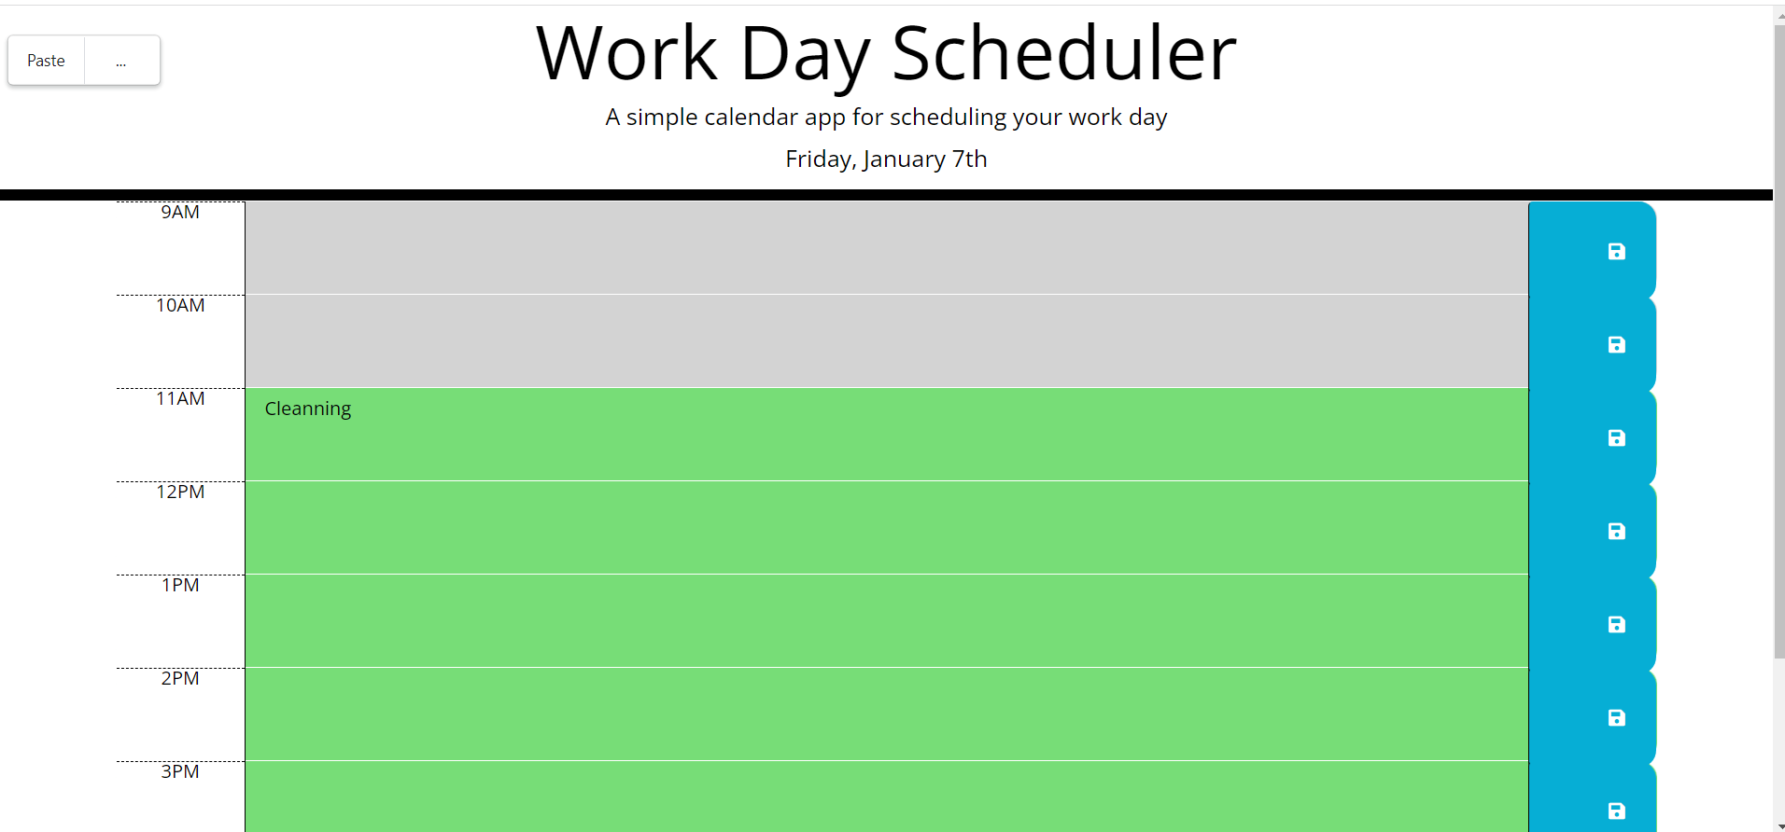Select the 12PM green time slot
Screen dimensions: 1785x832
pos(840,527)
